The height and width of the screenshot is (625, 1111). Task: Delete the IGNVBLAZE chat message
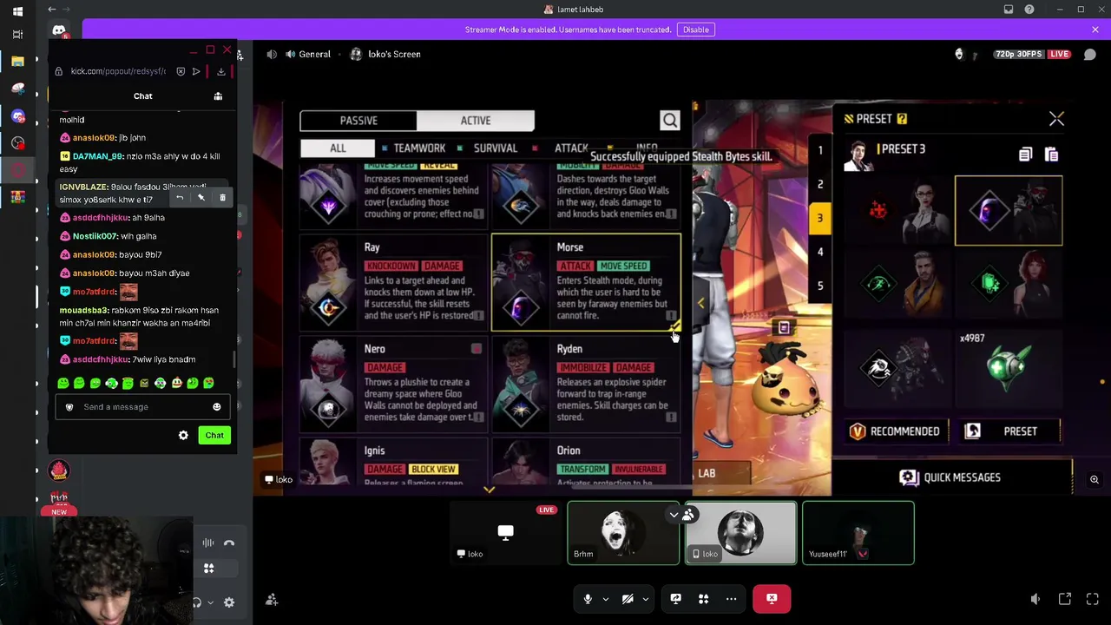point(222,198)
